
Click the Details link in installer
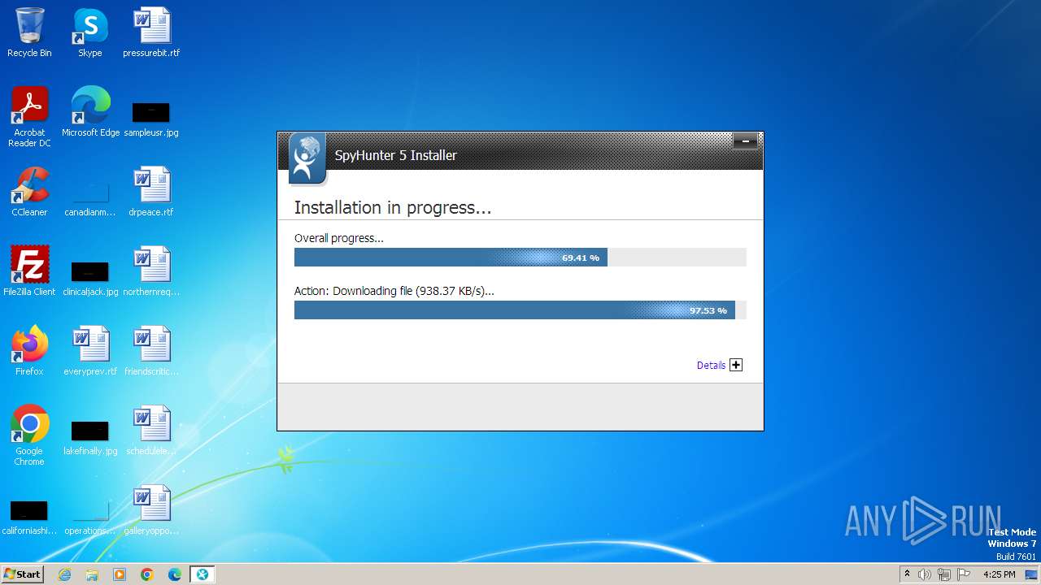coord(711,366)
